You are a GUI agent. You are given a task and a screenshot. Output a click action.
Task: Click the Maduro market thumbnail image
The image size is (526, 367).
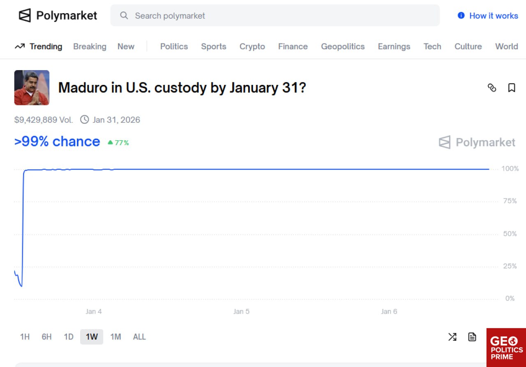32,88
